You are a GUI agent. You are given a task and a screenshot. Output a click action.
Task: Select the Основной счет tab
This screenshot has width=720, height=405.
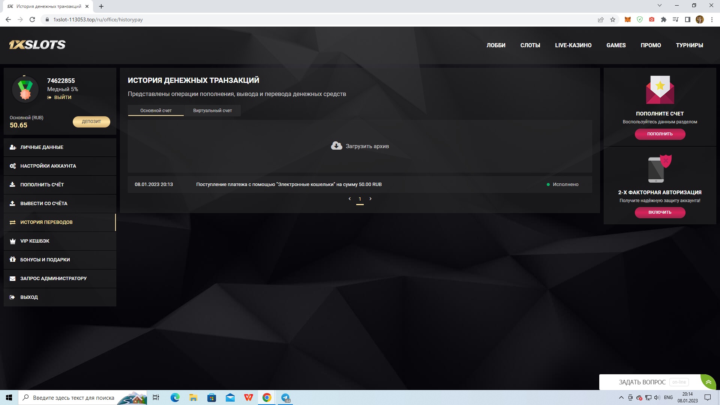pyautogui.click(x=156, y=111)
